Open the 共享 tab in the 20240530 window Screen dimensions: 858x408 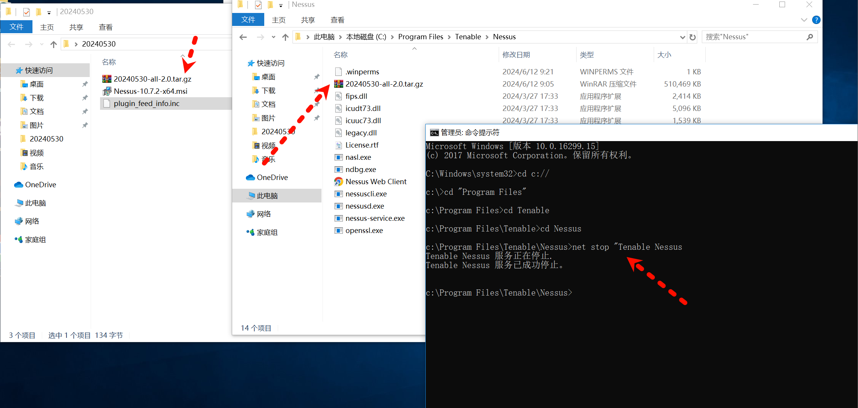point(76,27)
